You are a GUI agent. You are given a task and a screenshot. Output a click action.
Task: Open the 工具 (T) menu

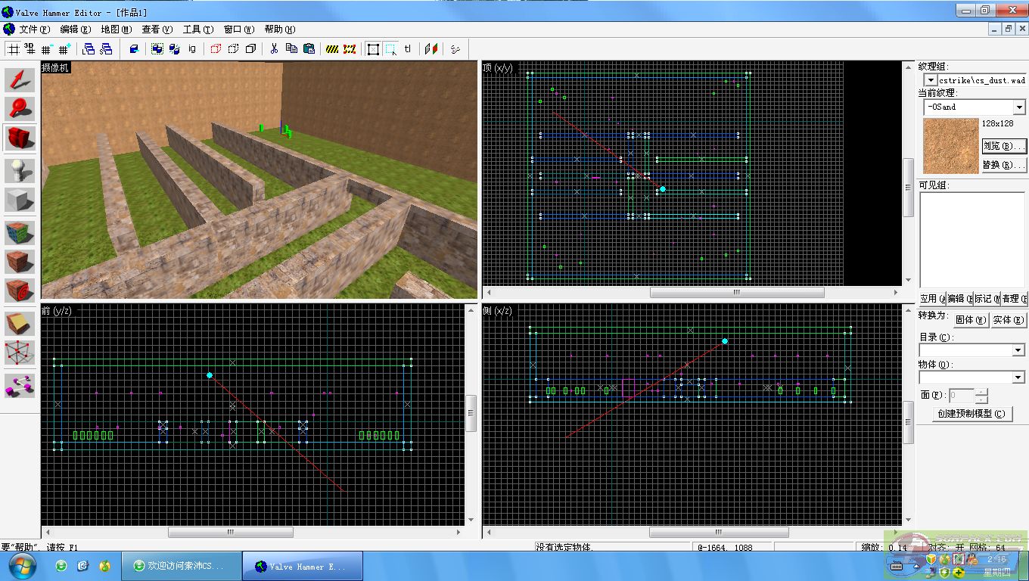(197, 30)
